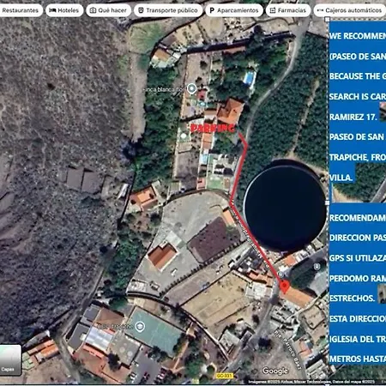
Task: Click the red PARKING label
Action: point(213,129)
